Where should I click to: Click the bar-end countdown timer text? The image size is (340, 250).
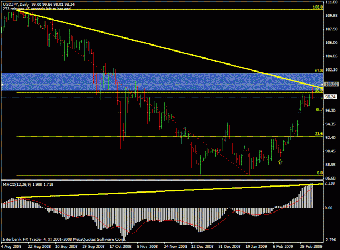36,9
